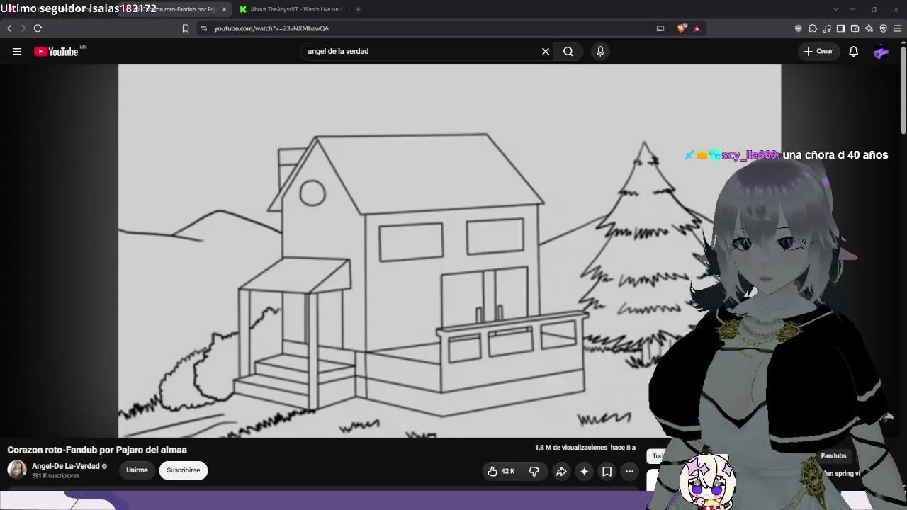
Task: Open a new browser tab
Action: [358, 9]
